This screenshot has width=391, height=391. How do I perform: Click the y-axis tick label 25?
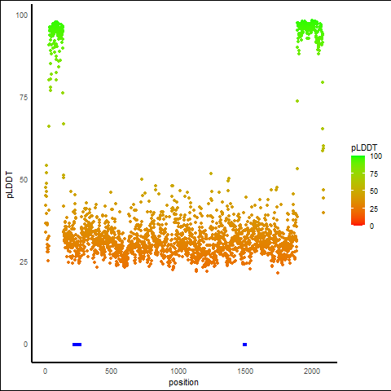pos(24,262)
